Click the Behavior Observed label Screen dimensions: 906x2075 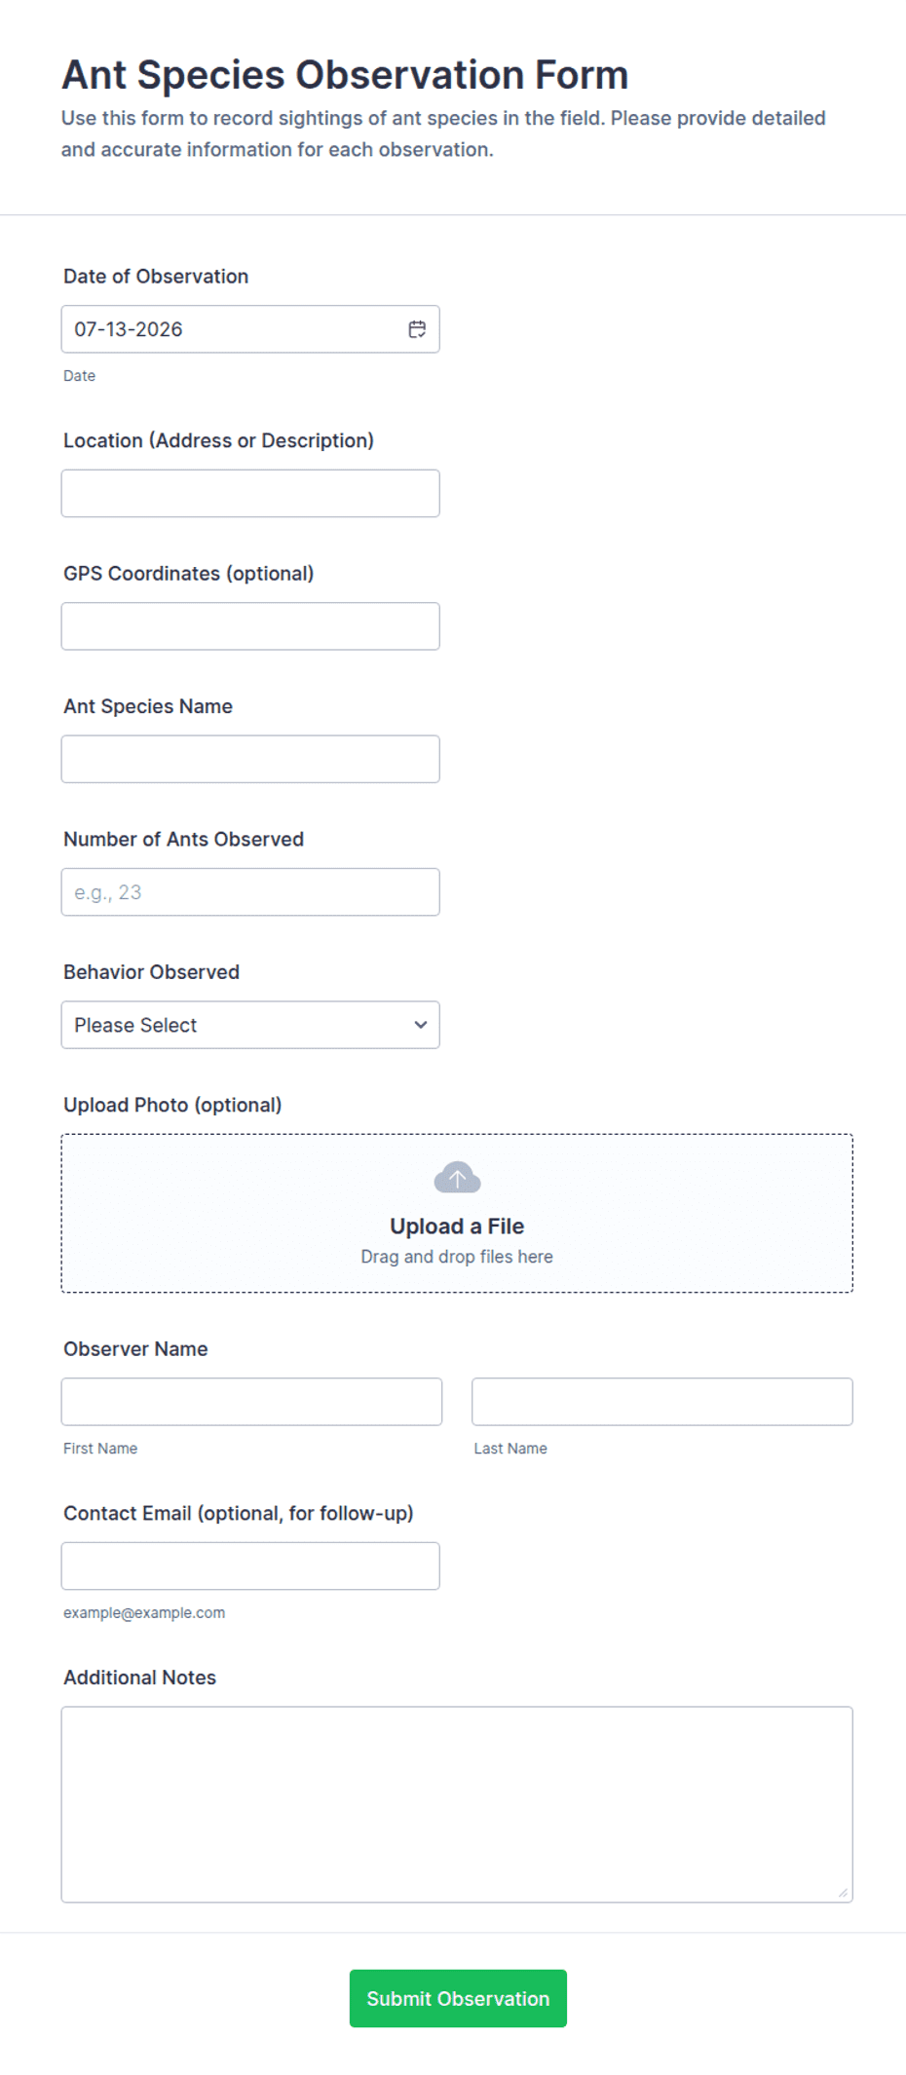[151, 972]
